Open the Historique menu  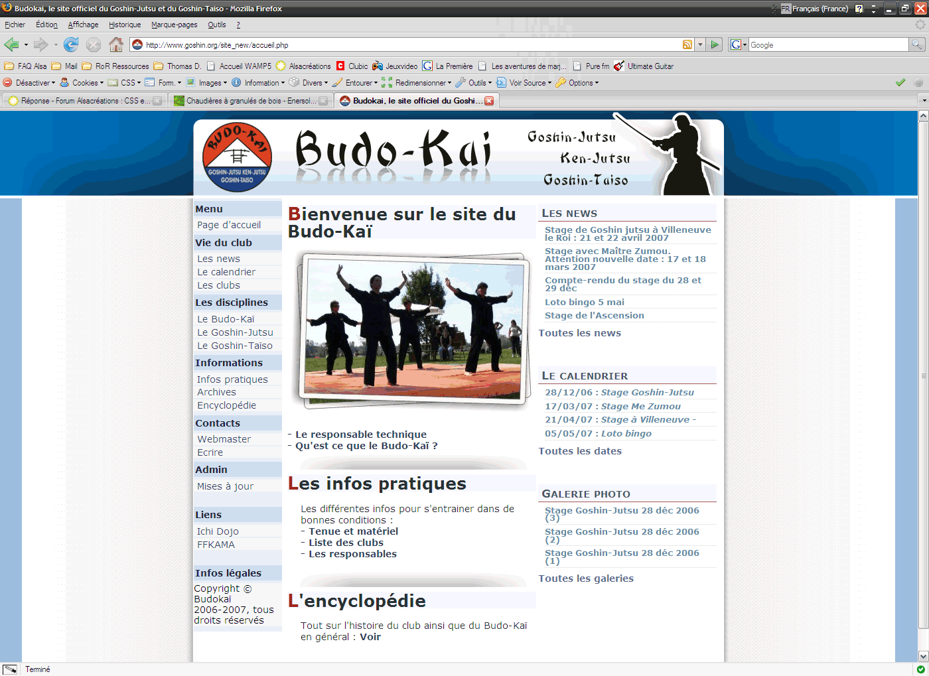coord(125,25)
